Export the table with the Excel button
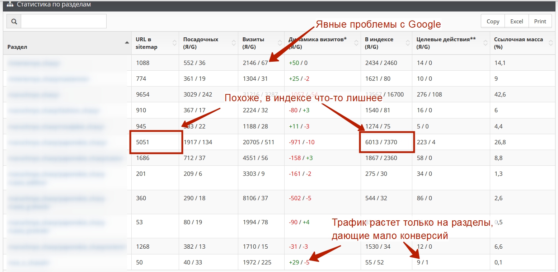 (x=516, y=21)
